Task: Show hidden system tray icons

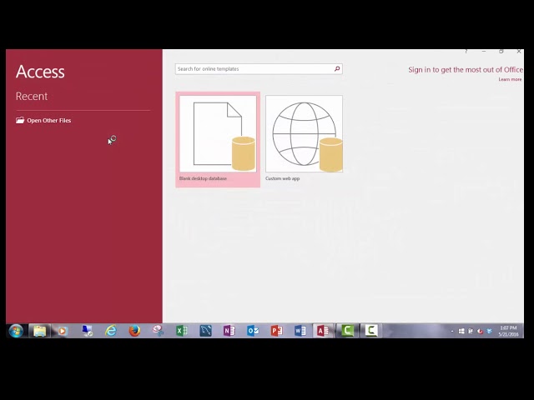Action: 452,331
